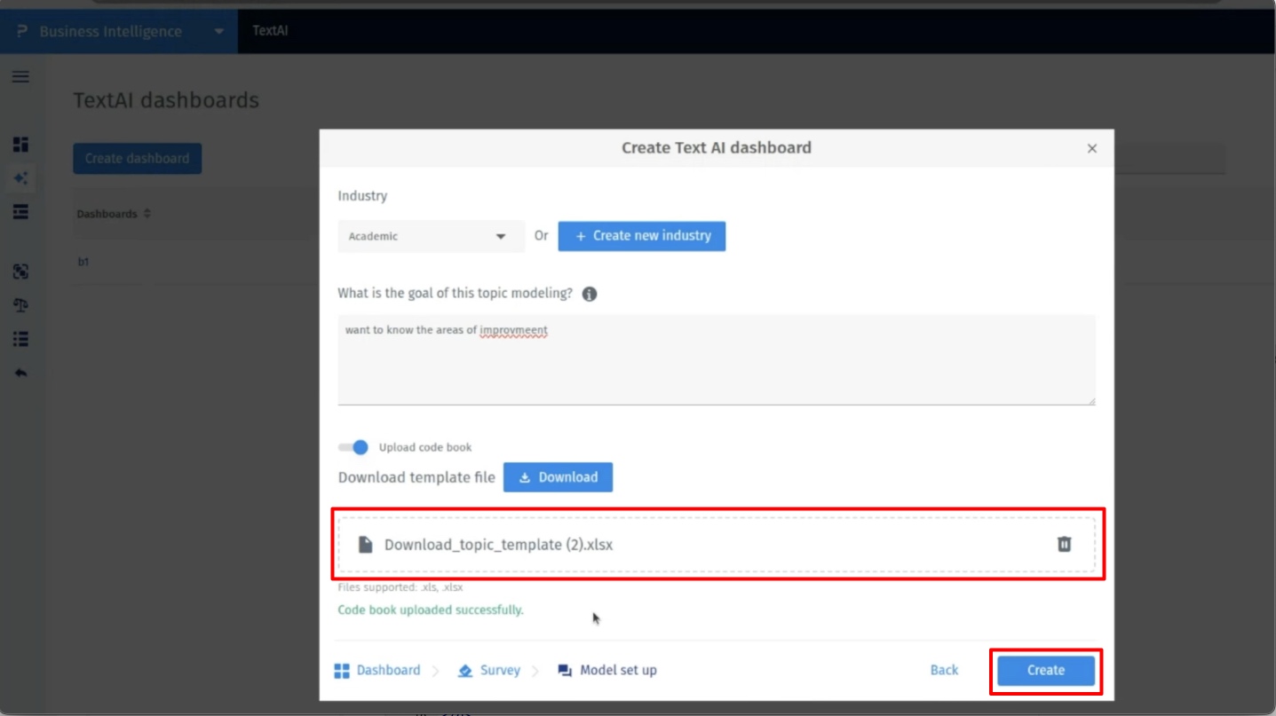
Task: Select the TextAI sparkle sidebar icon
Action: click(20, 178)
